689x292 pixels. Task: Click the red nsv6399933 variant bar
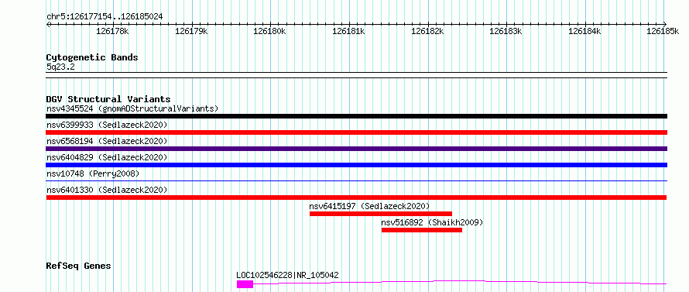[356, 132]
